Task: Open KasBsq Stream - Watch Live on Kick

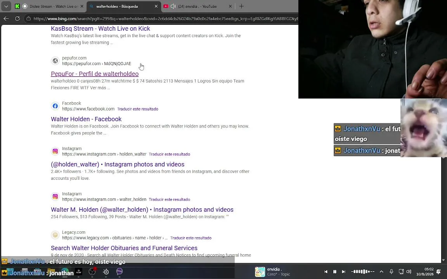Action: (100, 28)
